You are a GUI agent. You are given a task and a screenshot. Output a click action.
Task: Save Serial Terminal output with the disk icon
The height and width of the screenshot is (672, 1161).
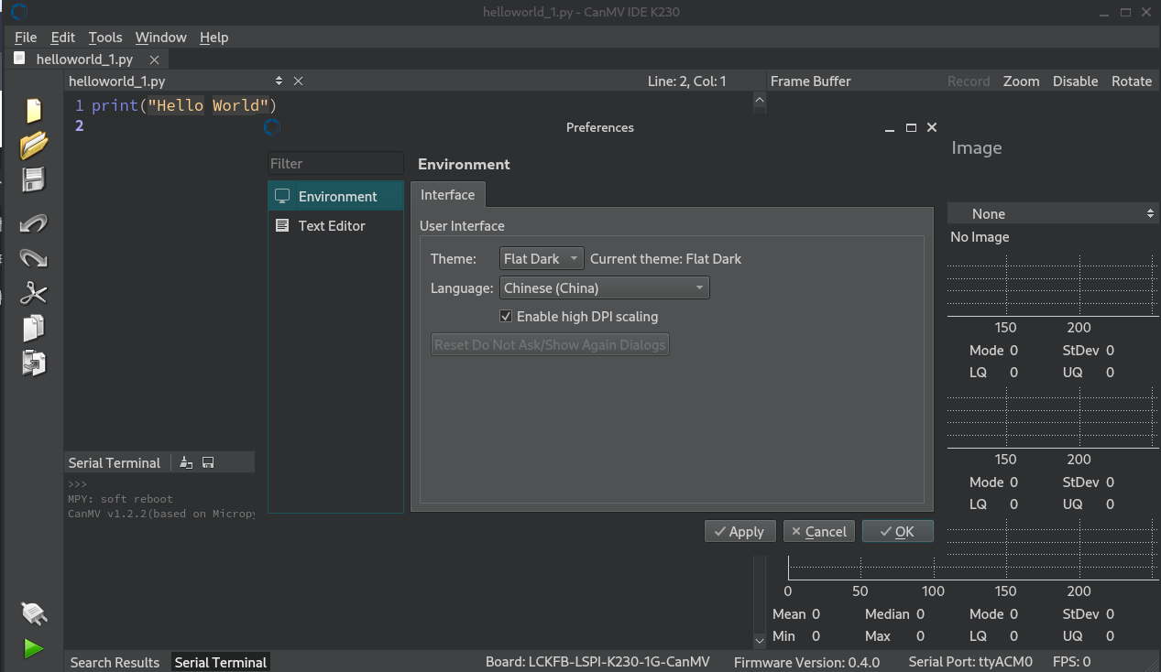click(208, 463)
